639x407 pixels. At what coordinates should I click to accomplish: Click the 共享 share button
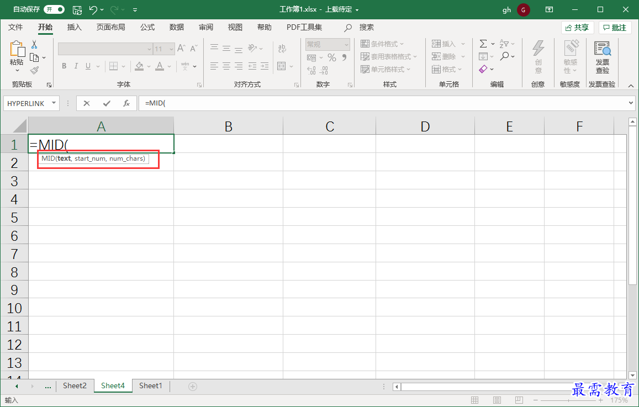pos(578,28)
